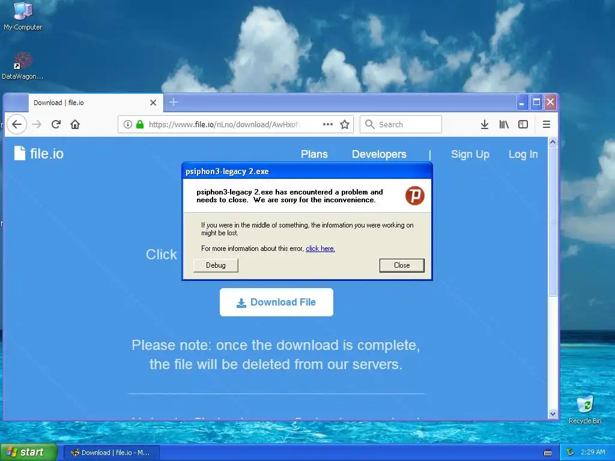Screen dimensions: 615x461
Task: Click the page scrollbar up arrow
Action: (x=553, y=142)
